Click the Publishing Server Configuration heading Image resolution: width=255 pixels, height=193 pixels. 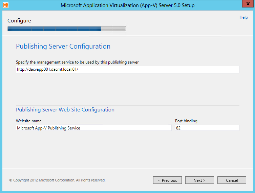point(63,47)
